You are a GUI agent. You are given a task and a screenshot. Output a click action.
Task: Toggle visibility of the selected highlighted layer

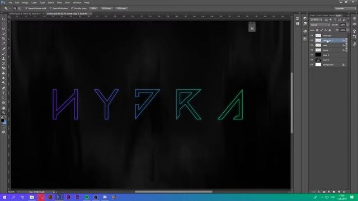pyautogui.click(x=312, y=40)
